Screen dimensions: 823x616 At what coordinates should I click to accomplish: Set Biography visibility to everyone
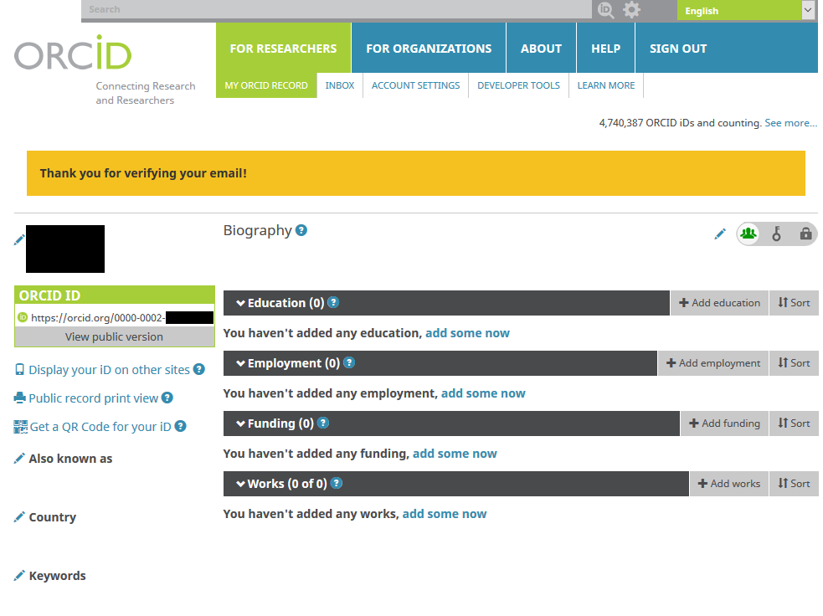748,234
